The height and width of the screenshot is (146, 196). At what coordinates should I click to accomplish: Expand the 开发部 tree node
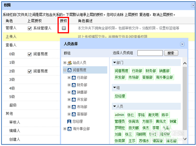[x=69, y=100]
